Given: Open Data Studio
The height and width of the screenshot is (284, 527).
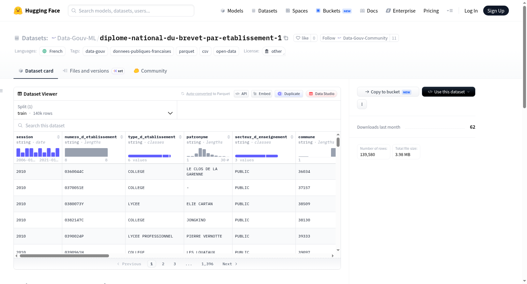Looking at the screenshot, I should (321, 94).
